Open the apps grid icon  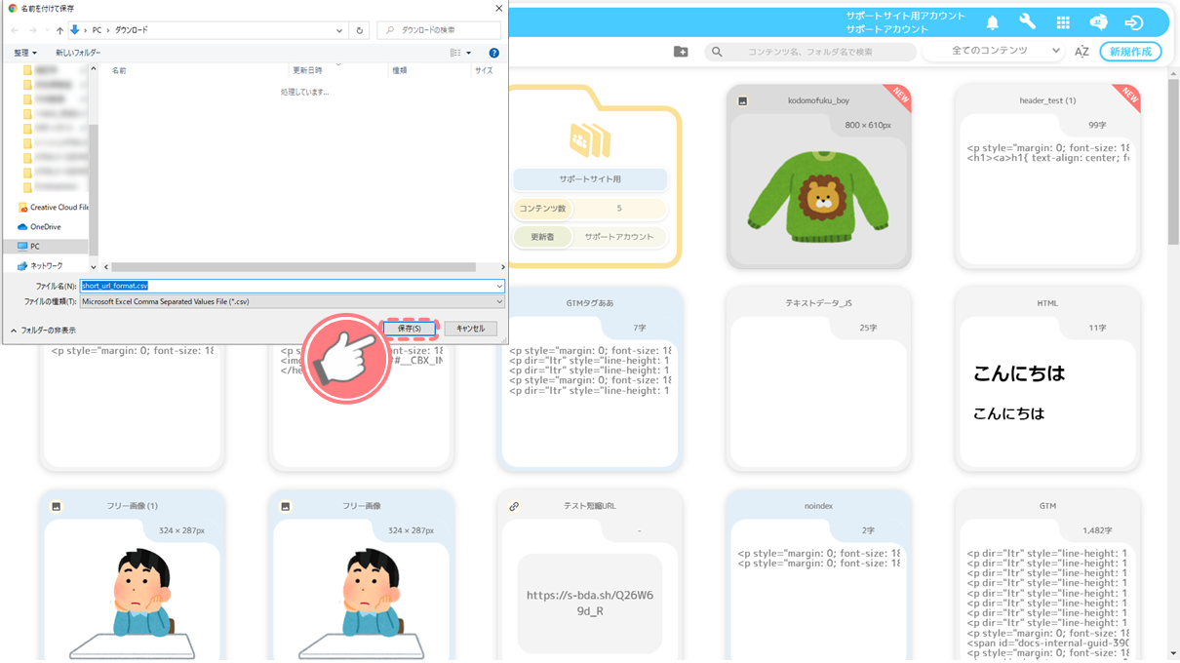pos(1063,22)
